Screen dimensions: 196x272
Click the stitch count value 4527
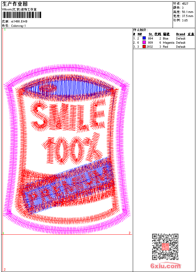185,3
